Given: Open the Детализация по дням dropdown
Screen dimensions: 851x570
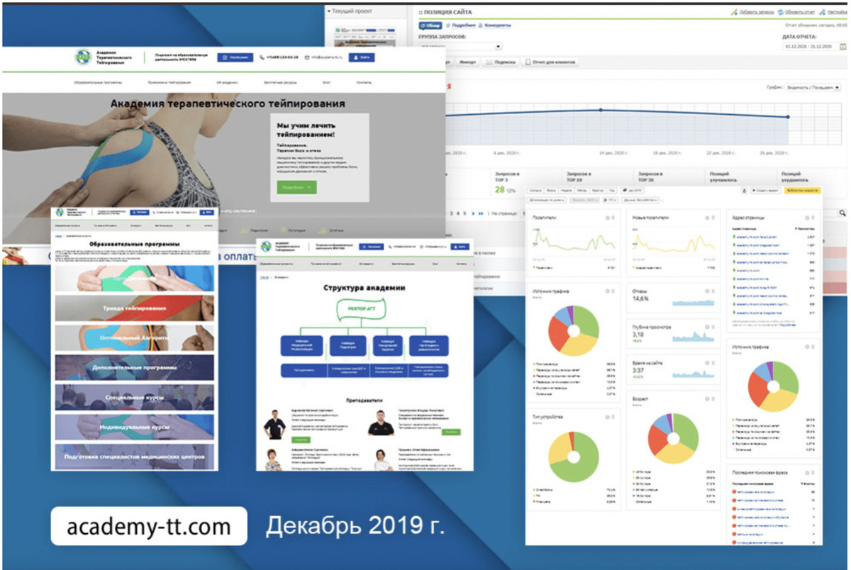Looking at the screenshot, I should pos(547,201).
